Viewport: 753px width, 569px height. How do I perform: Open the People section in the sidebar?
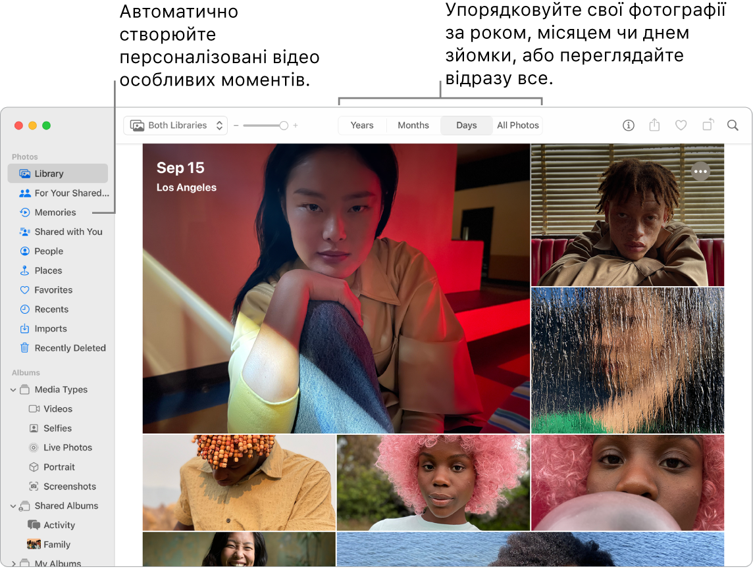coord(49,251)
